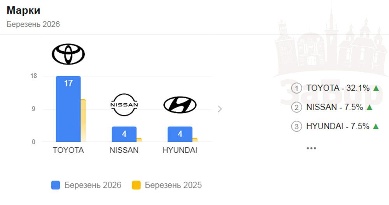Viewport: 389px width, 205px height.
Task: Select the blue TOYOTA bar showing 17
Action: (x=68, y=109)
